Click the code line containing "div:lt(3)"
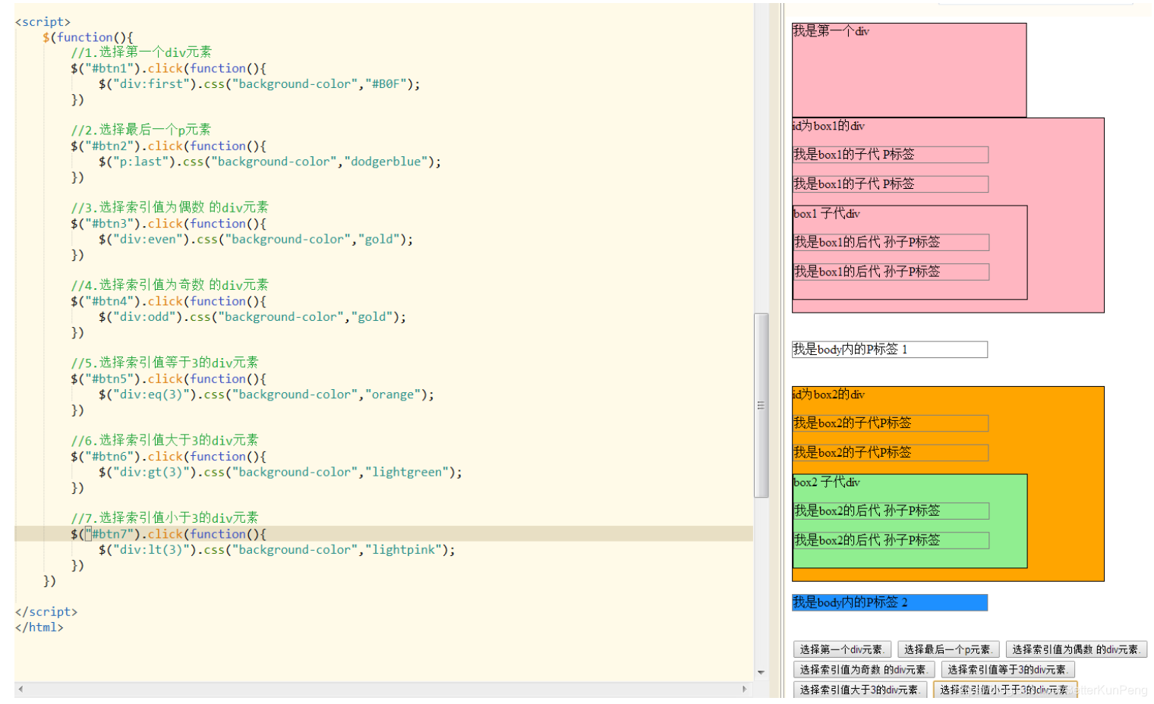This screenshot has height=704, width=1154. point(276,550)
